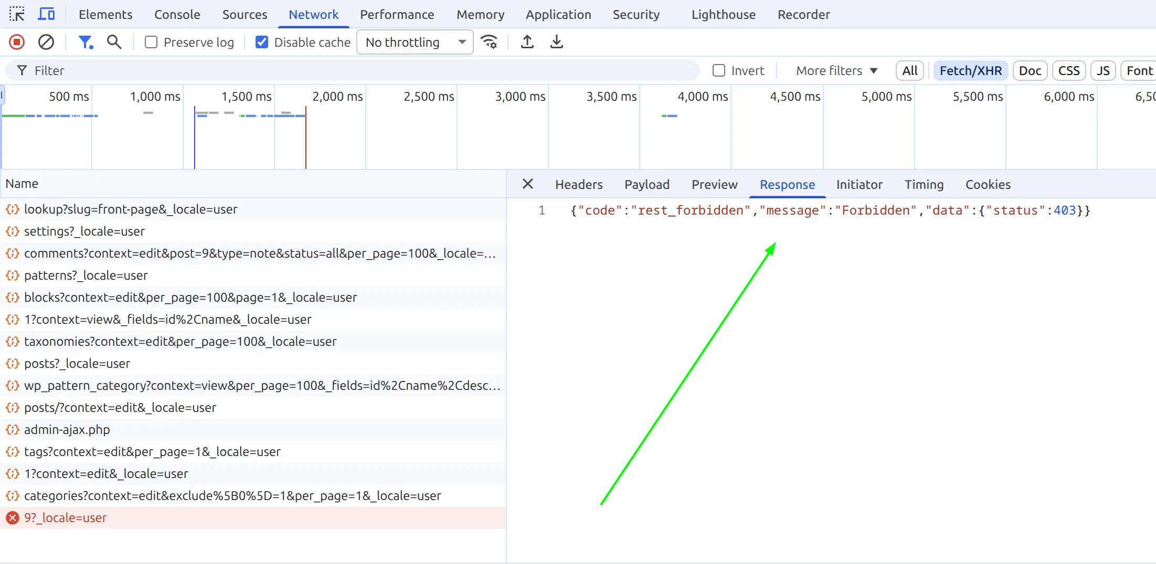Toggle the network filter funnel icon
The height and width of the screenshot is (564, 1156).
[85, 42]
